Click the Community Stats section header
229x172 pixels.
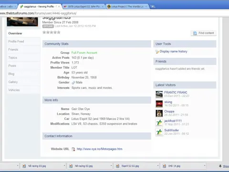point(97,44)
